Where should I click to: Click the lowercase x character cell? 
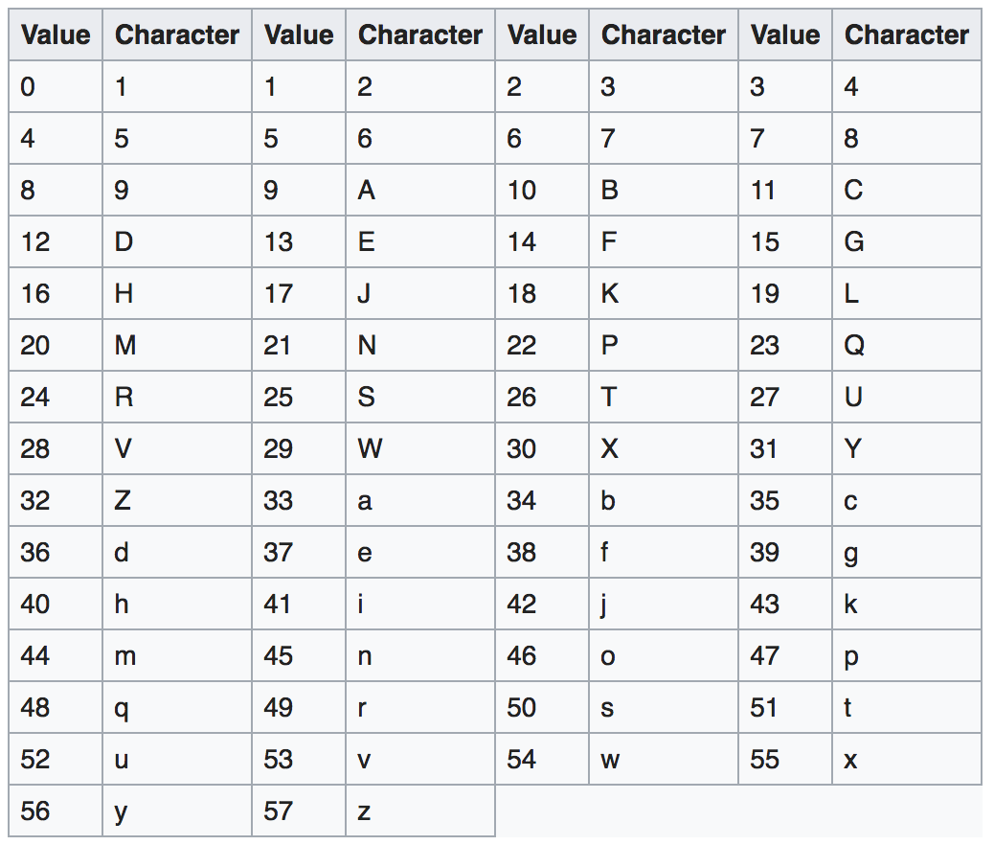(907, 760)
